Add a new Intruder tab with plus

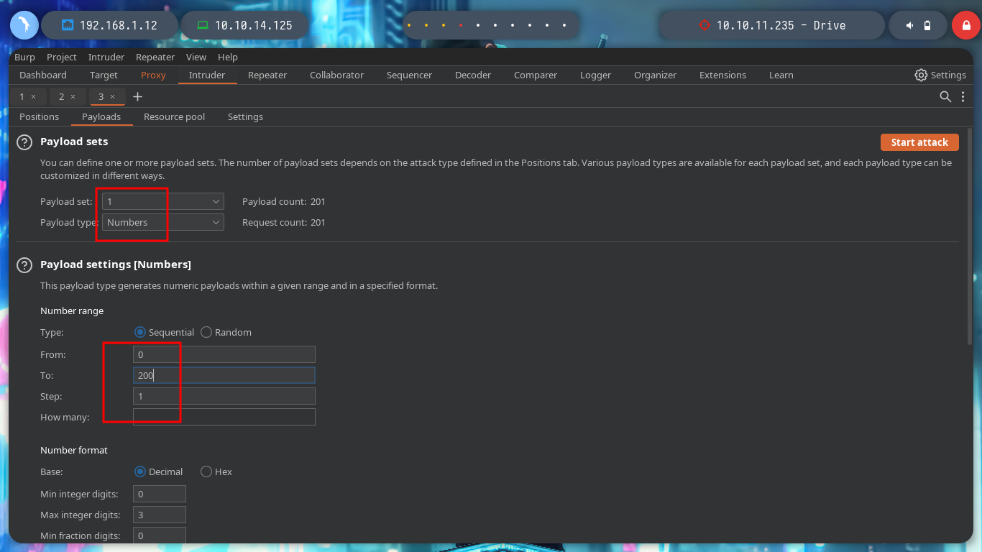138,96
